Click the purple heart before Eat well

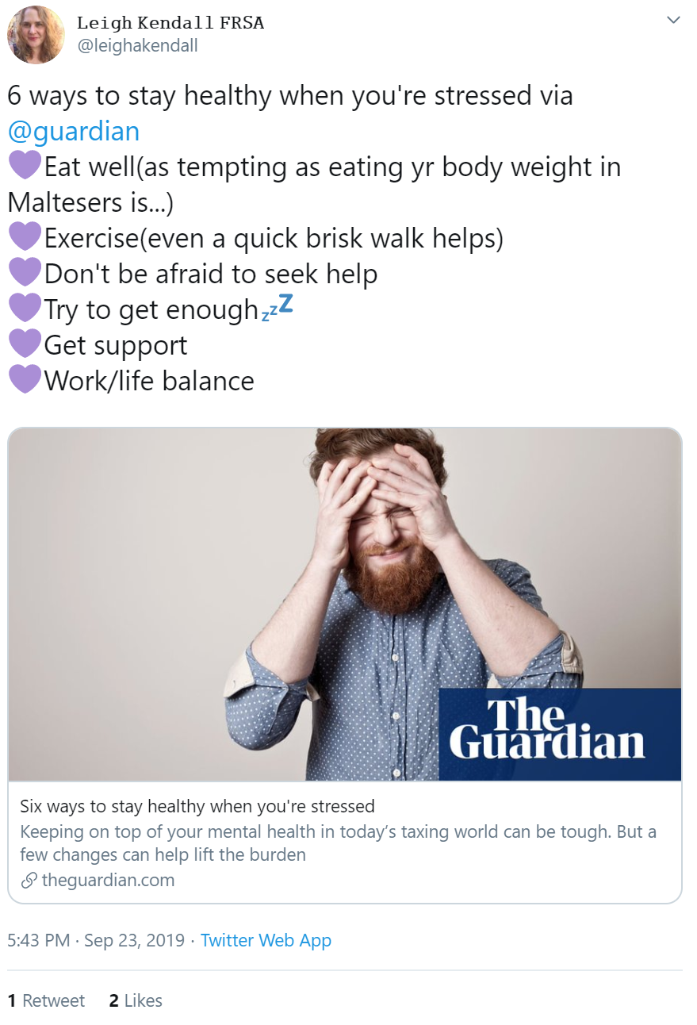click(25, 167)
